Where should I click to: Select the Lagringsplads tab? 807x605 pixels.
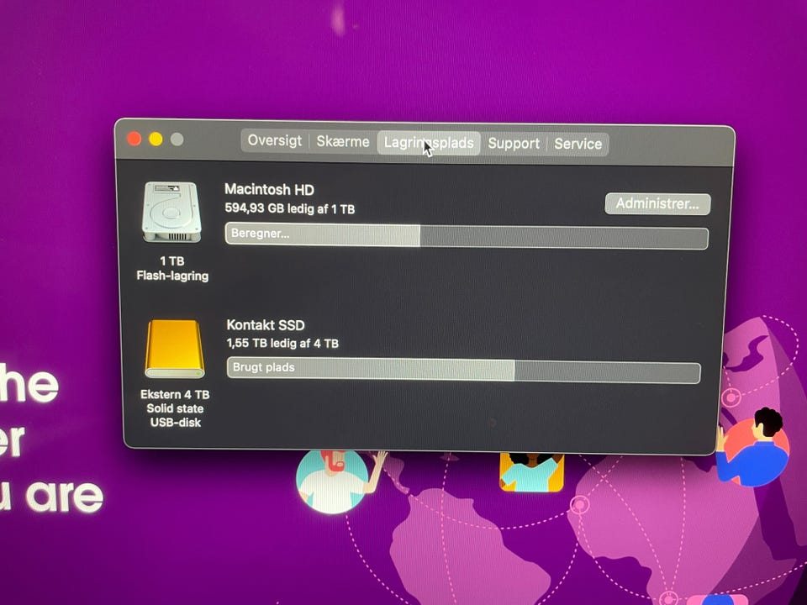[429, 143]
